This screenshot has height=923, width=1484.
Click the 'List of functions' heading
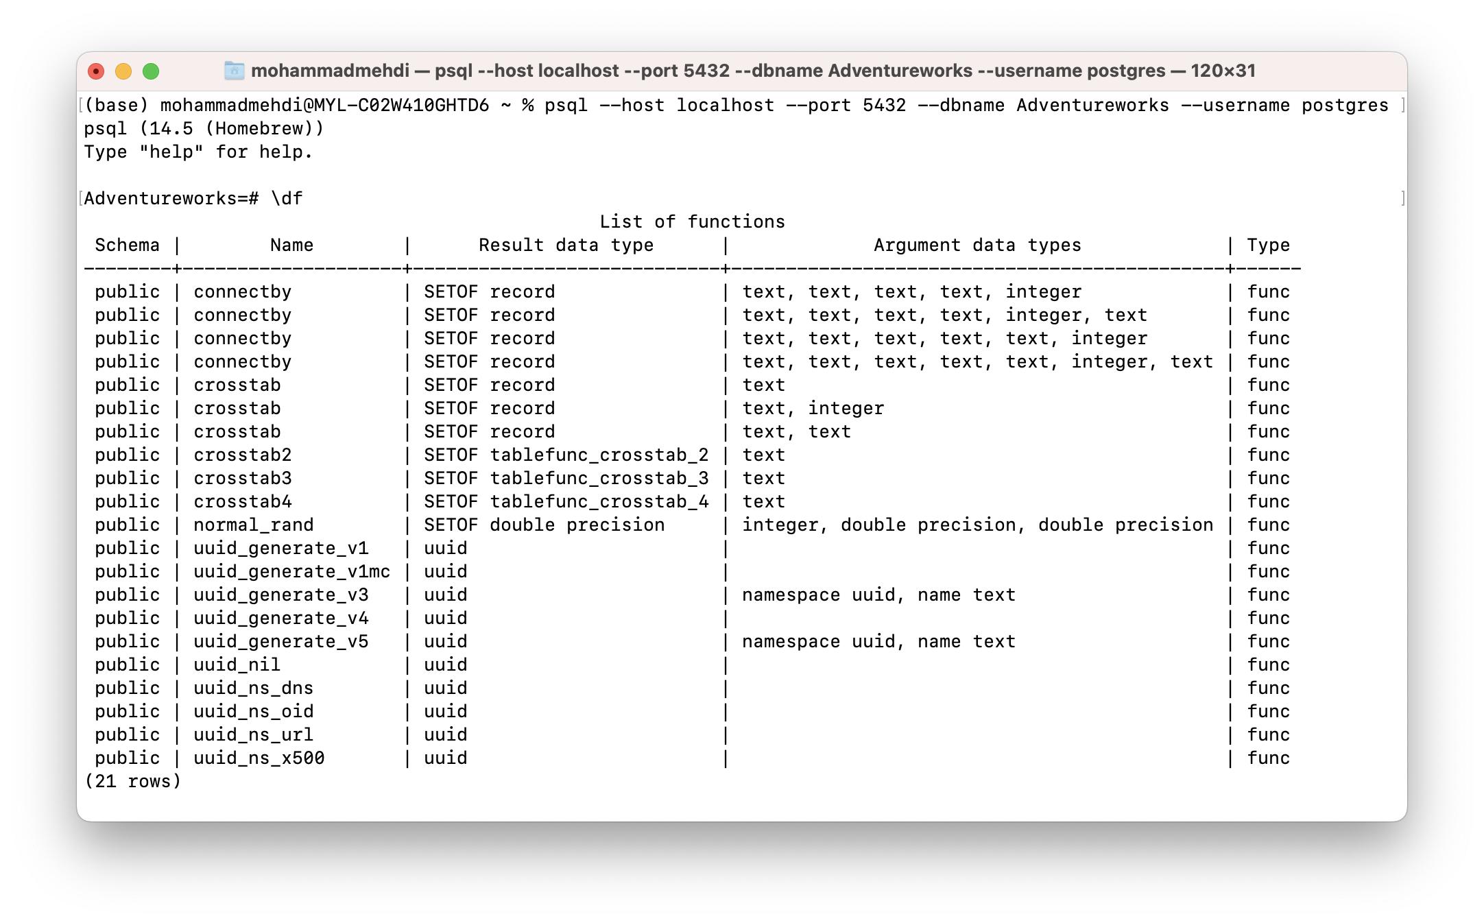point(693,222)
